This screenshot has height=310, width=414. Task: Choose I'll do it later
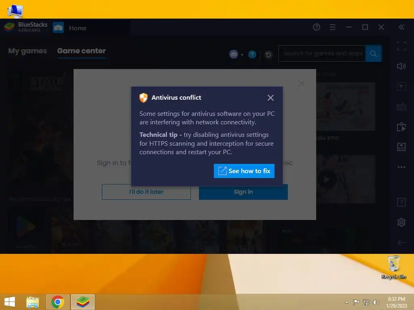[x=146, y=192]
